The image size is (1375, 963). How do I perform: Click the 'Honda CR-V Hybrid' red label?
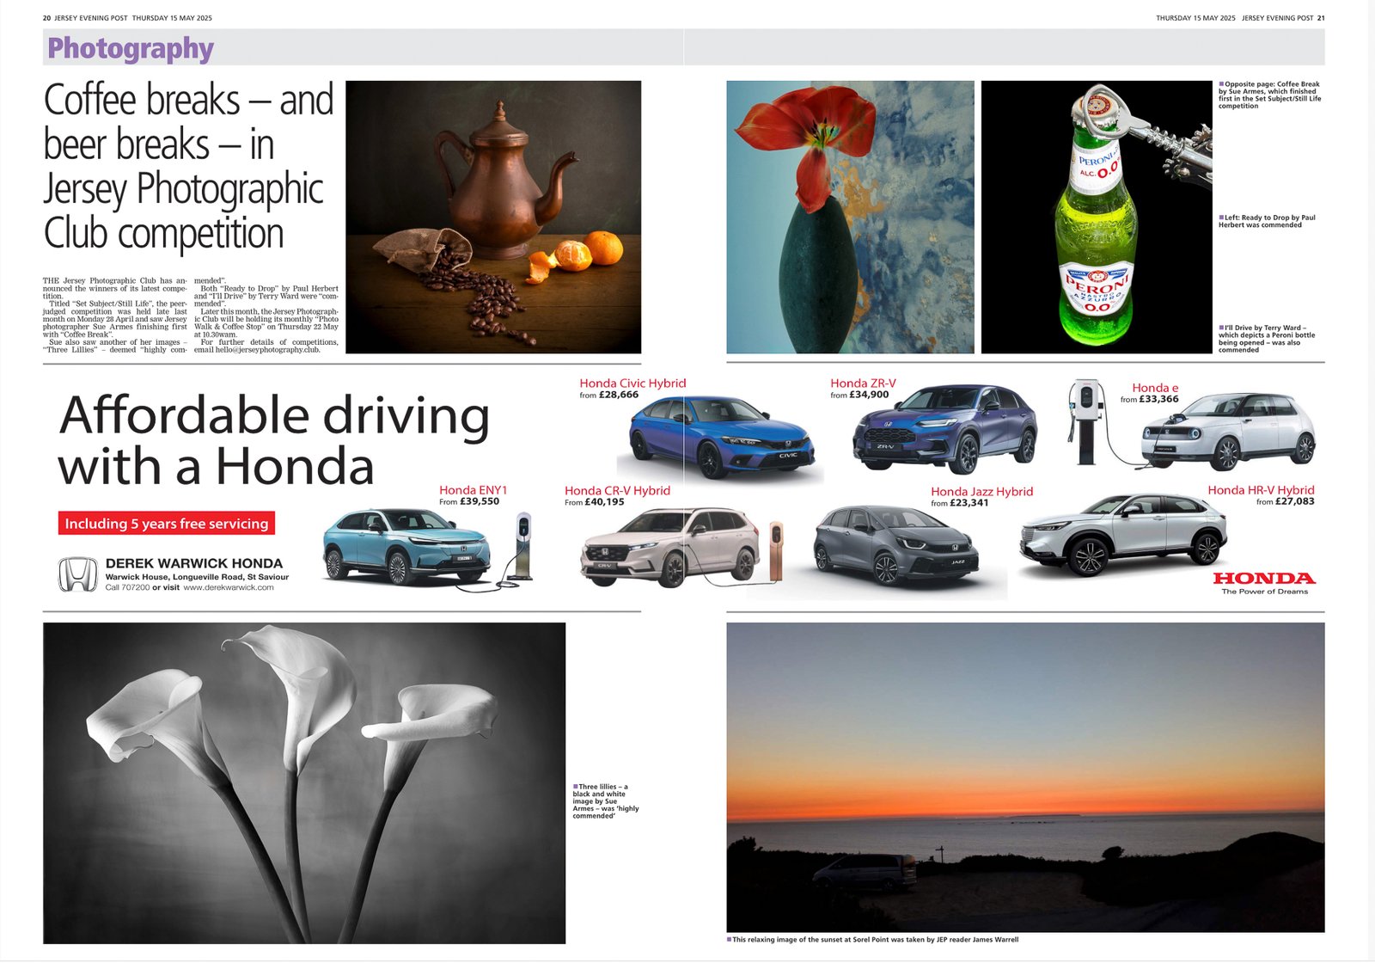tap(617, 491)
